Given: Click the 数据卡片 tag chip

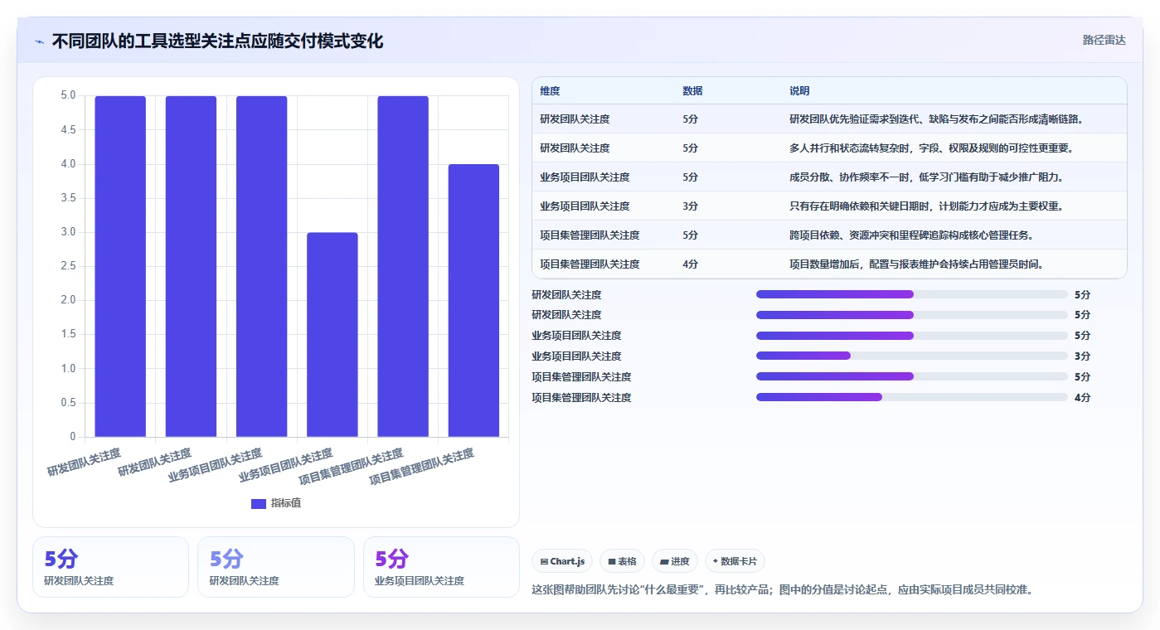Looking at the screenshot, I should pos(735,561).
